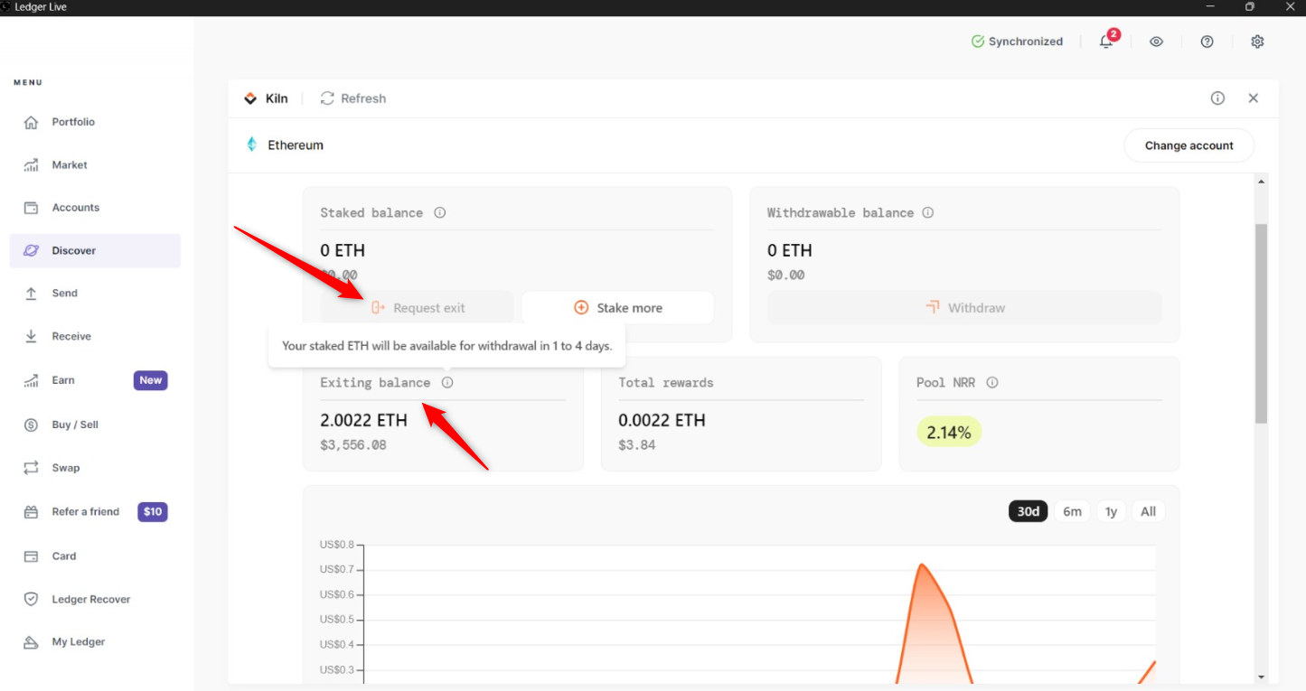Open the settings gear icon
This screenshot has width=1306, height=691.
[1257, 42]
